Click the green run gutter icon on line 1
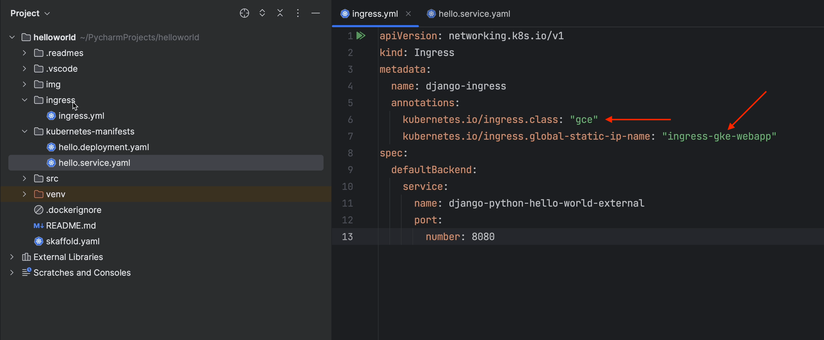824x340 pixels. point(361,36)
